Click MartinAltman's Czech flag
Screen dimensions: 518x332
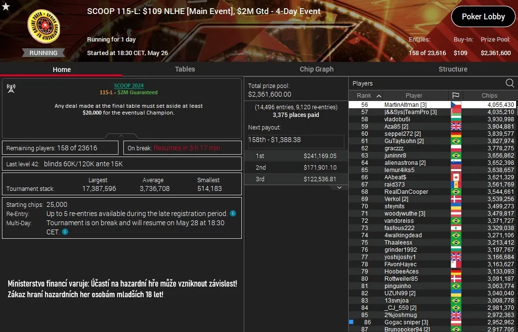(456, 104)
